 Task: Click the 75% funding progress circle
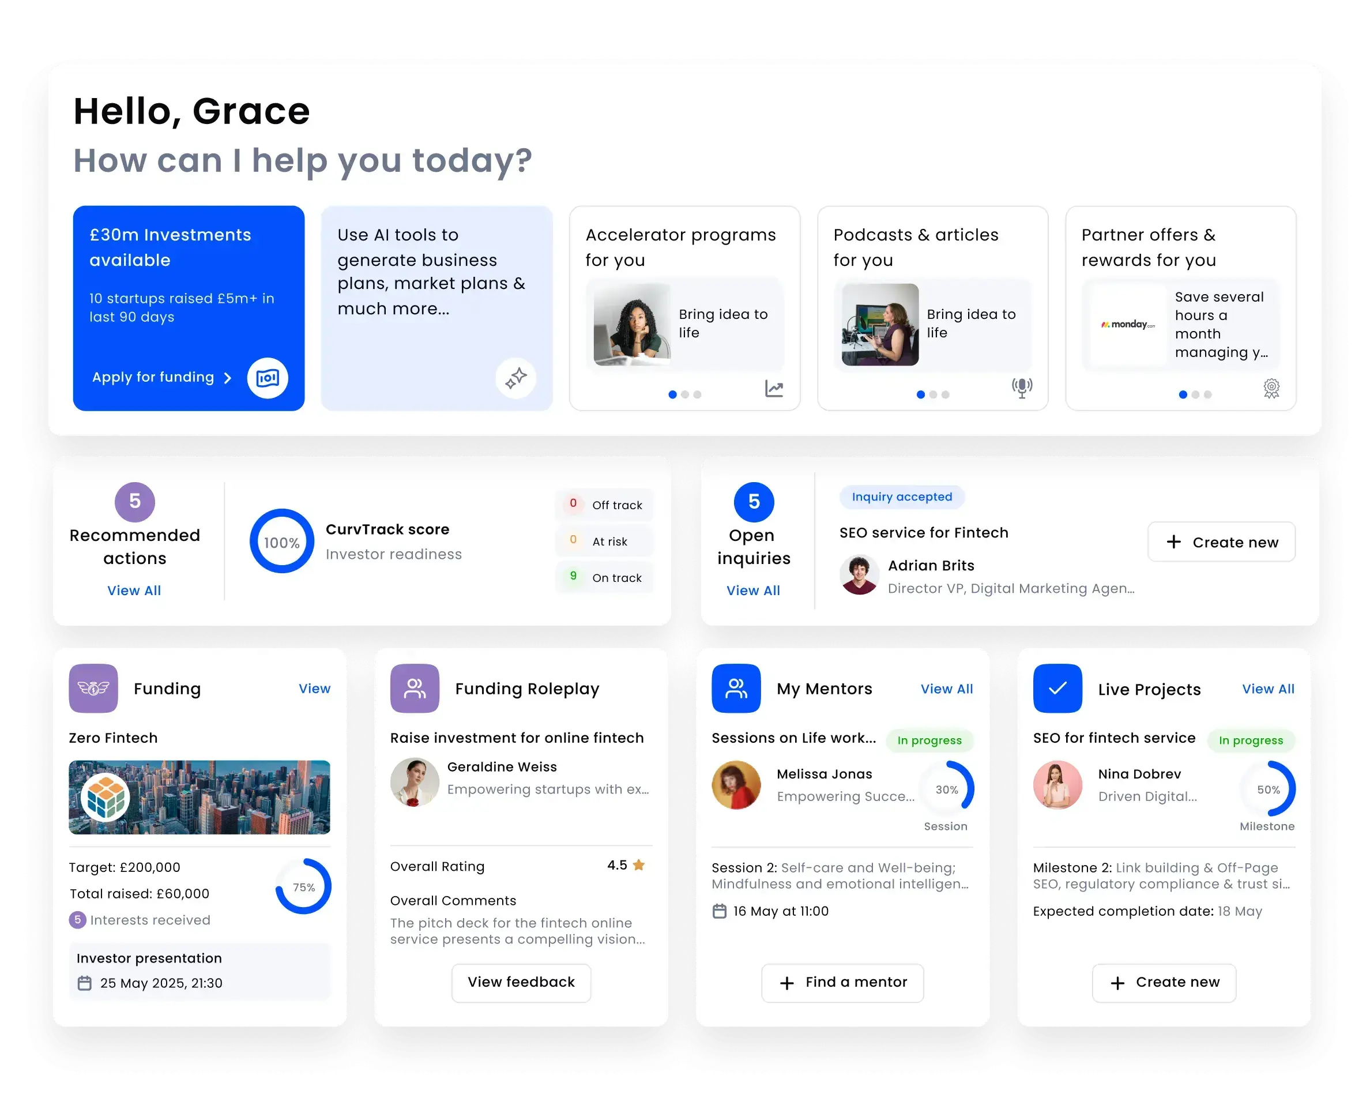(x=303, y=886)
